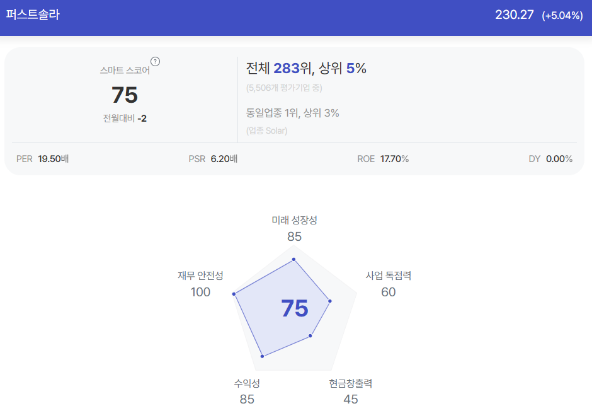This screenshot has width=592, height=418.
Task: Click the +5.04% price change
Action: point(562,16)
